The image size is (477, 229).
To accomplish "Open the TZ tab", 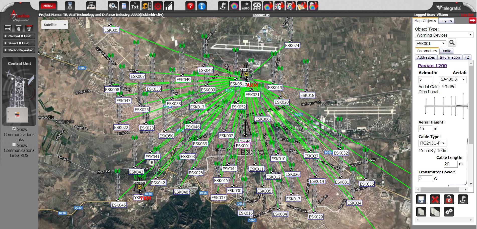I will pyautogui.click(x=467, y=57).
